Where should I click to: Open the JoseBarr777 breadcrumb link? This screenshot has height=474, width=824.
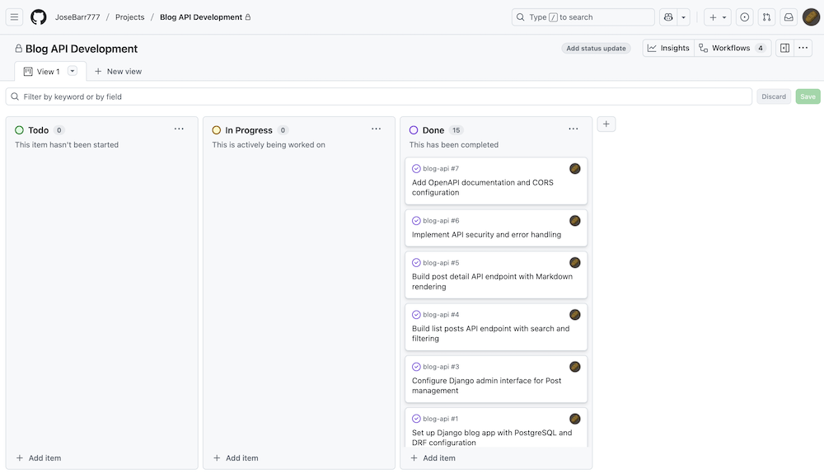click(77, 17)
